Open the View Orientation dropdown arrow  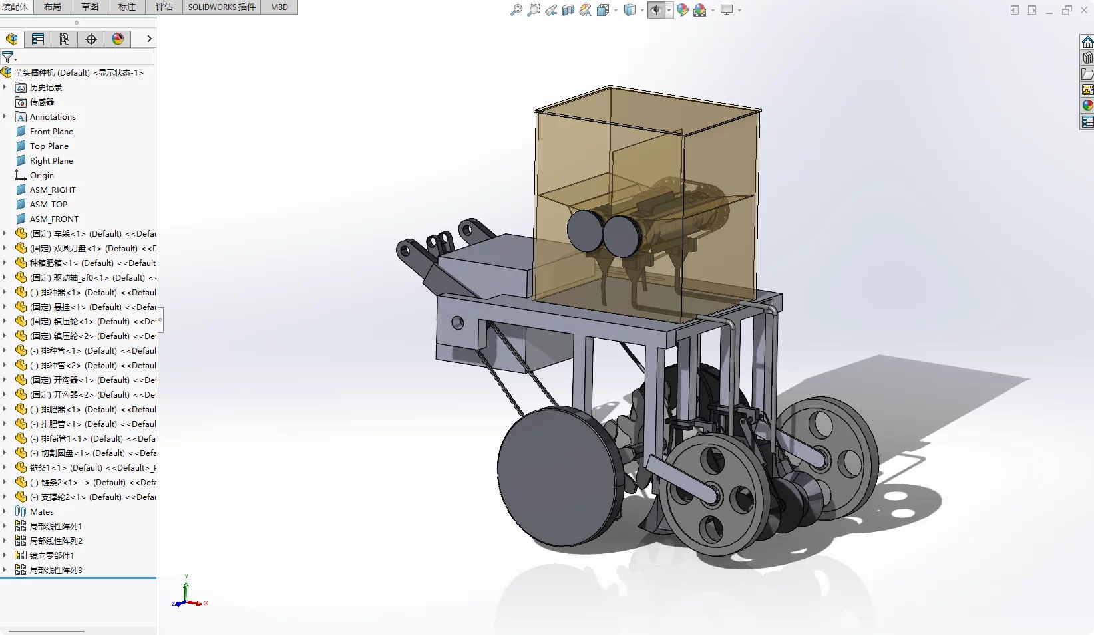[x=616, y=10]
